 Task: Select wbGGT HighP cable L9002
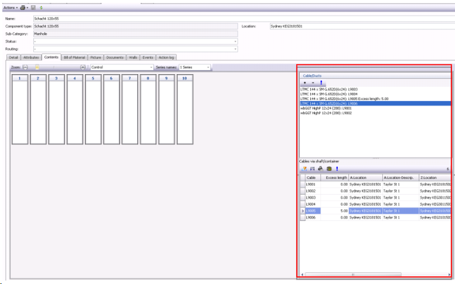326,113
